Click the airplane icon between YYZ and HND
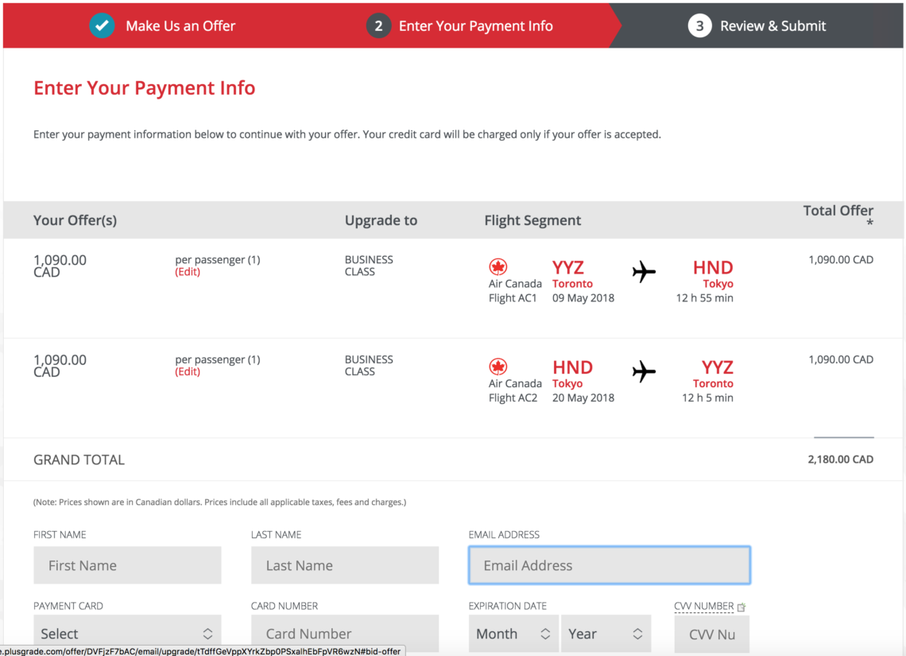This screenshot has width=906, height=656. point(644,272)
